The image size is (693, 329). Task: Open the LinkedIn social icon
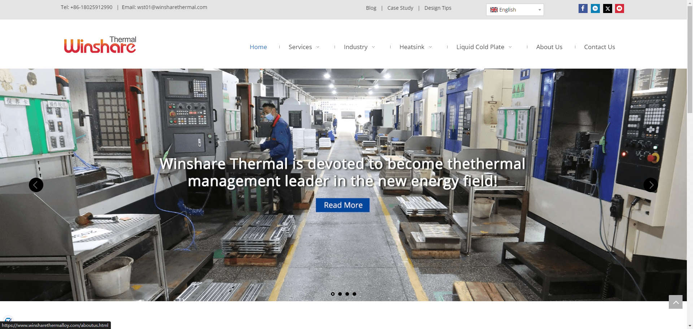click(595, 8)
